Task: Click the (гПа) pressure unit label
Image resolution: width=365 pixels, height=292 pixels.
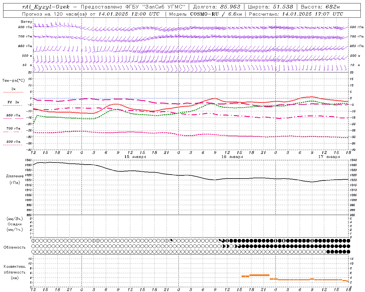Action: 15,183
